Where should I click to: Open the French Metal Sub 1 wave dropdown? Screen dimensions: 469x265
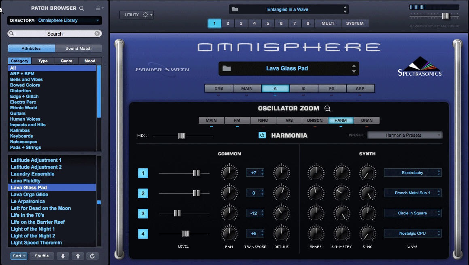pyautogui.click(x=413, y=193)
